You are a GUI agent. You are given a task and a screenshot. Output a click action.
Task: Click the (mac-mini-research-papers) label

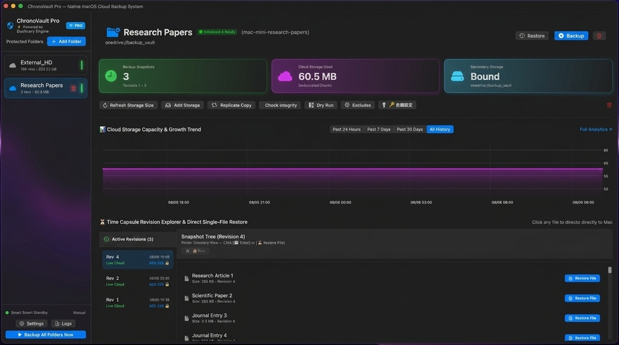pyautogui.click(x=275, y=33)
